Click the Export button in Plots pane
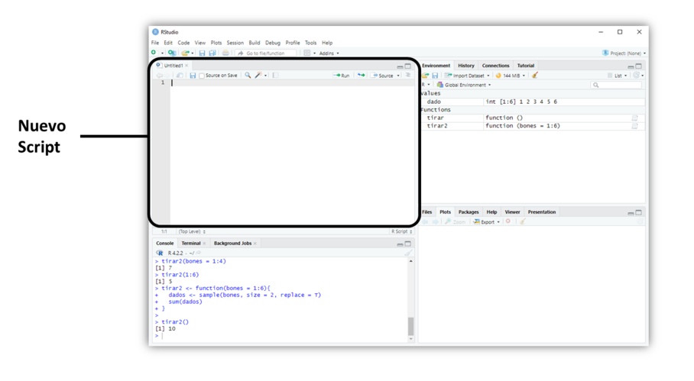The height and width of the screenshot is (381, 694). point(487,222)
